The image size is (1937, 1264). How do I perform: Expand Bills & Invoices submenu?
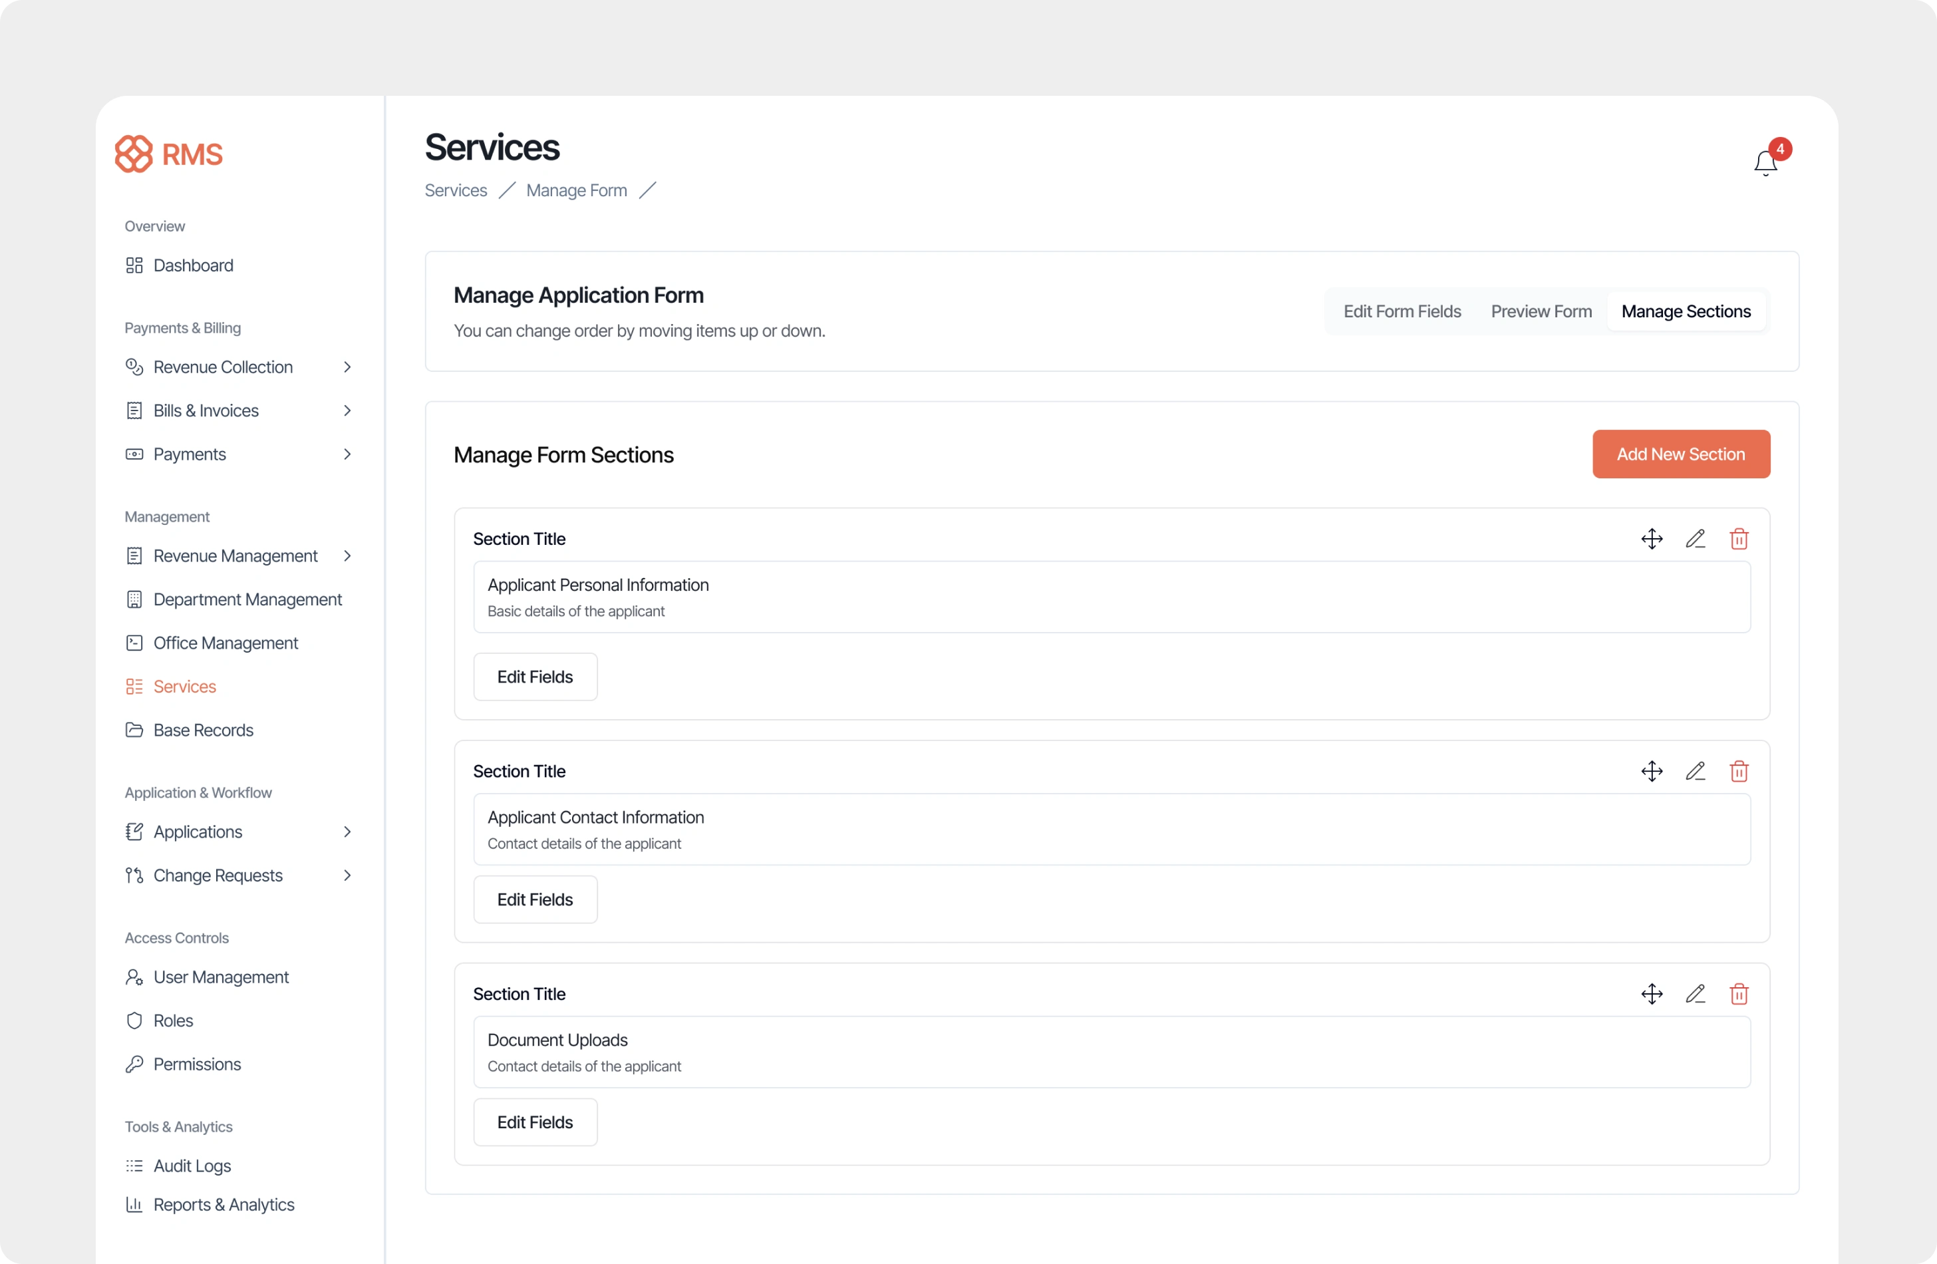(347, 411)
